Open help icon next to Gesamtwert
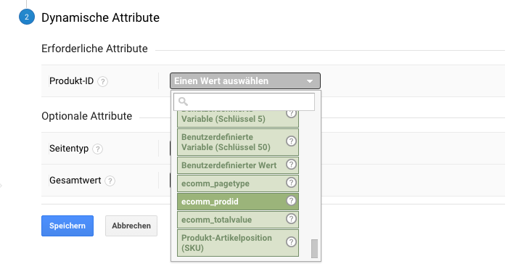Screen dimensions: 513x277 [110, 181]
